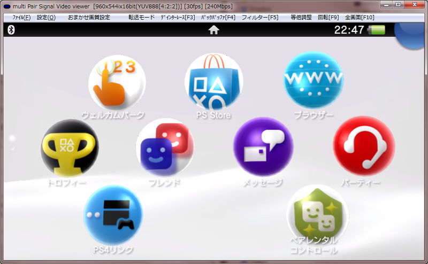Open おまかせ画質設定 menu item
Viewport: 428px width, 264px height.
pos(89,18)
